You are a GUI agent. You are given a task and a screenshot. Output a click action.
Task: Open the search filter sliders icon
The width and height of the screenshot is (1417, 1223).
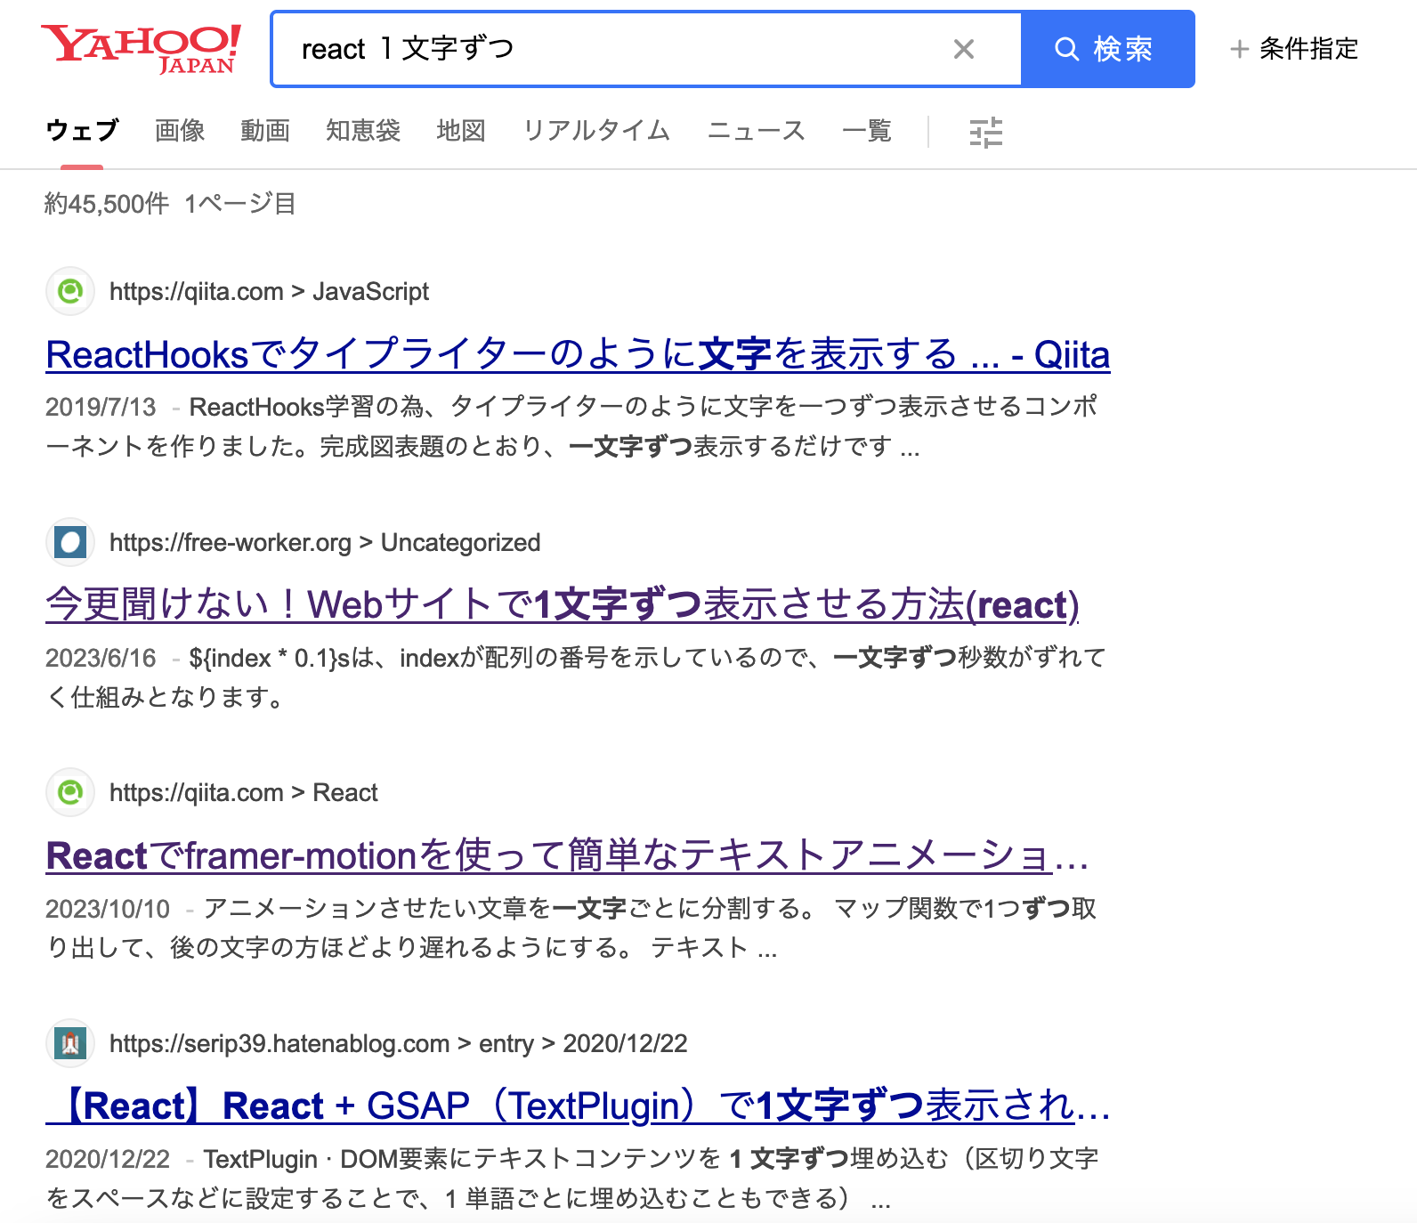[x=985, y=133]
